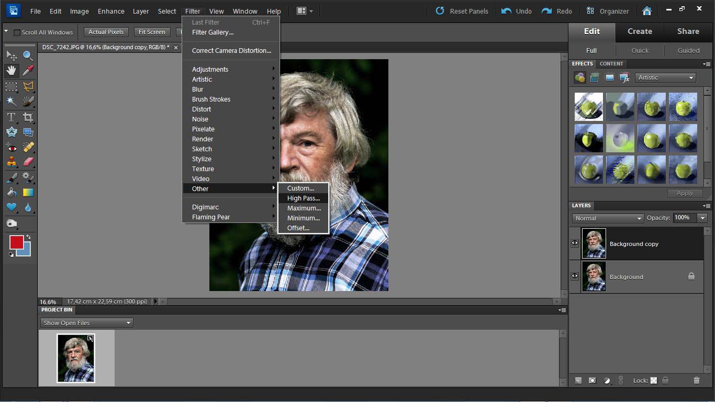Viewport: 715px width, 402px height.
Task: Choose the Clone Stamp tool
Action: click(x=11, y=162)
